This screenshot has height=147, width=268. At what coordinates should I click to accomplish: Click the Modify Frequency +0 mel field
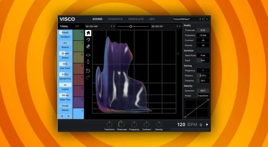click(x=203, y=35)
